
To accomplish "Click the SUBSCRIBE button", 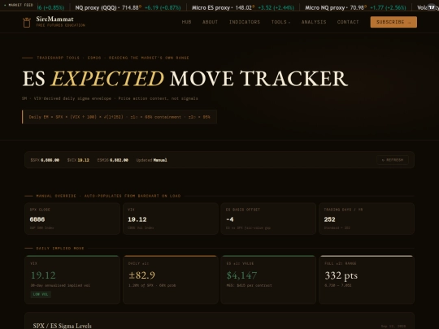I will [393, 22].
